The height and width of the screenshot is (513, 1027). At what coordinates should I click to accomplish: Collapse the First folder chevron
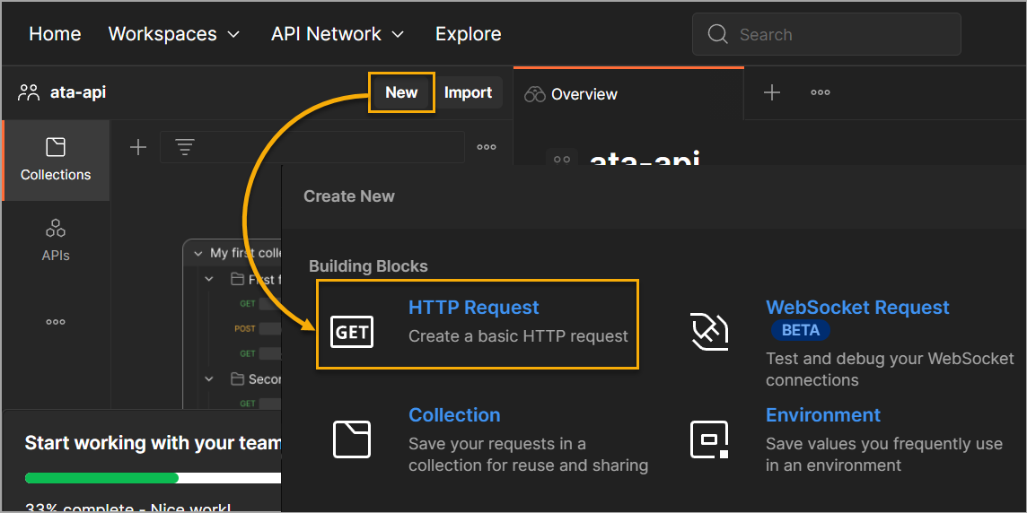tap(209, 280)
